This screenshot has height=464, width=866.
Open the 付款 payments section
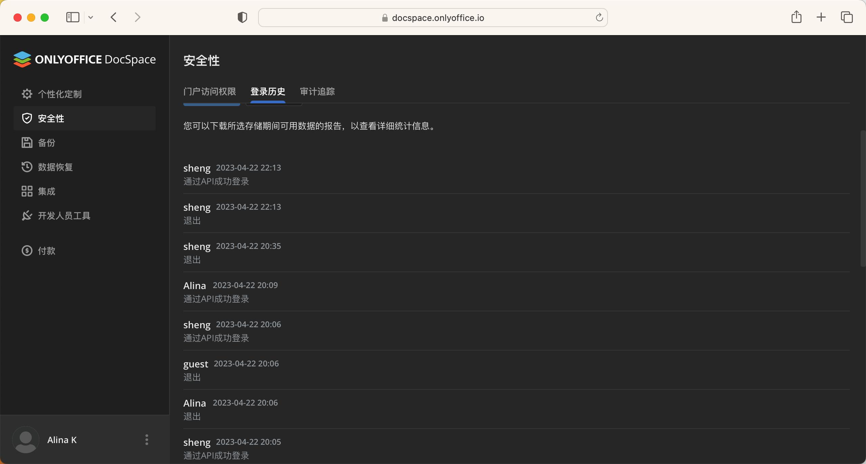click(x=46, y=251)
